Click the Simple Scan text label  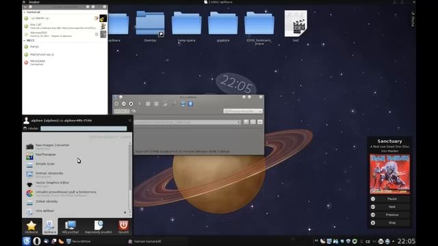pos(45,164)
